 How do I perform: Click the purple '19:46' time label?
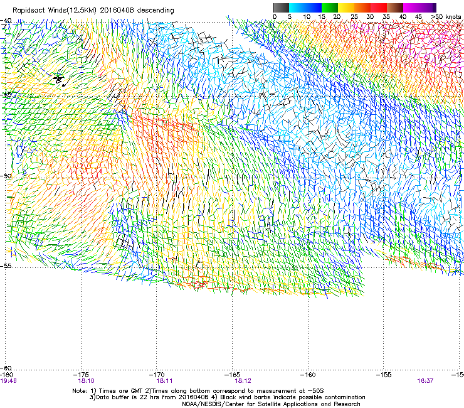pyautogui.click(x=8, y=381)
